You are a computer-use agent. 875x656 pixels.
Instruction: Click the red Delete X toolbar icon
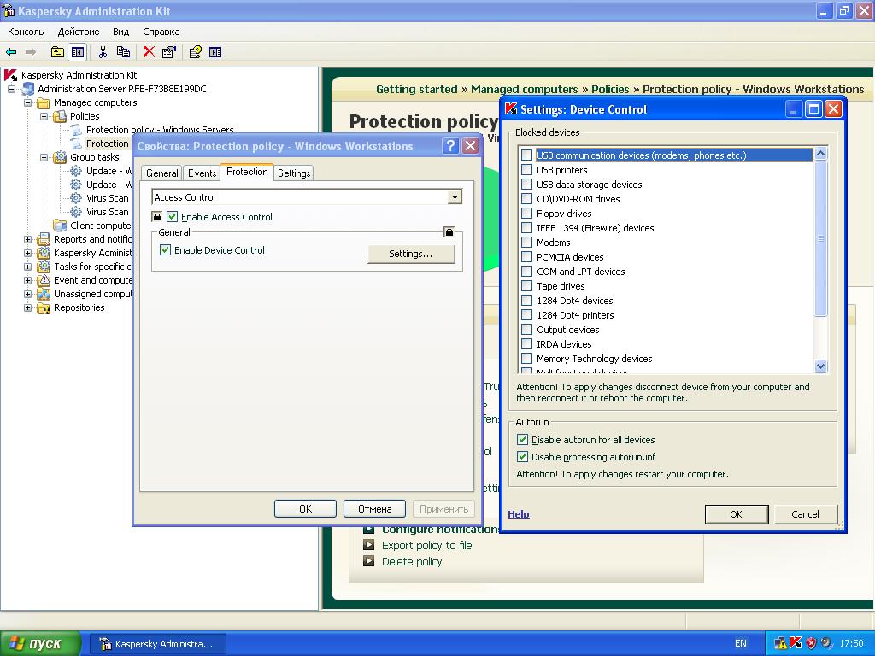(149, 52)
